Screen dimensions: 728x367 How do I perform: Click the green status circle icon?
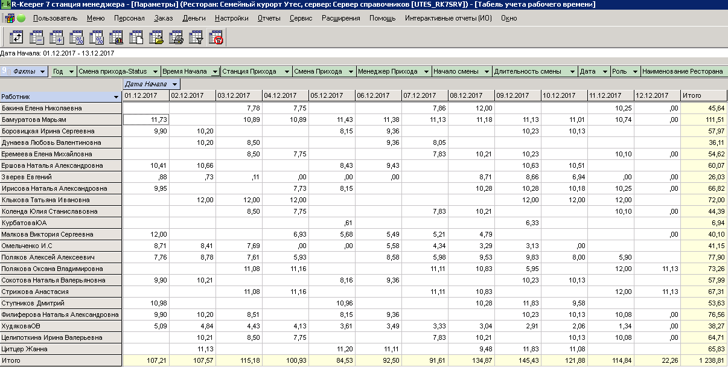(x=21, y=18)
